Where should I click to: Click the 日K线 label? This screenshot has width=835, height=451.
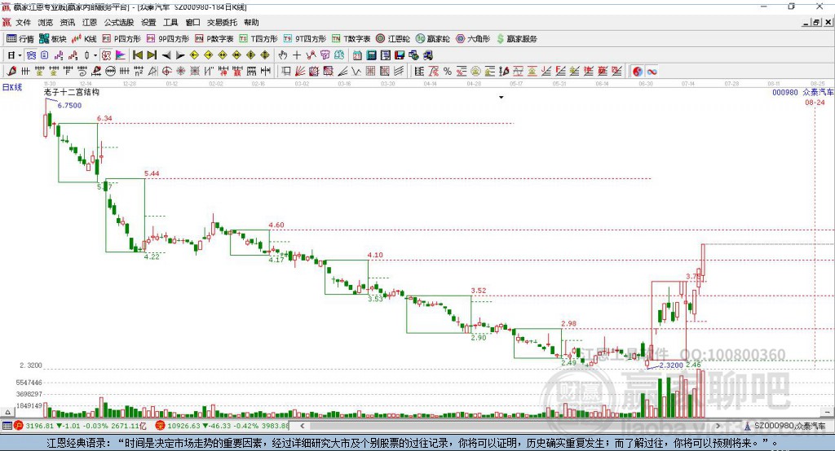click(12, 88)
